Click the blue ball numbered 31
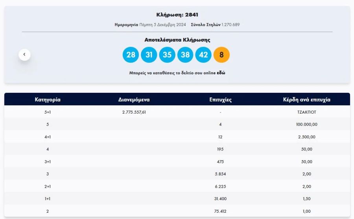The image size is (354, 219). point(149,54)
